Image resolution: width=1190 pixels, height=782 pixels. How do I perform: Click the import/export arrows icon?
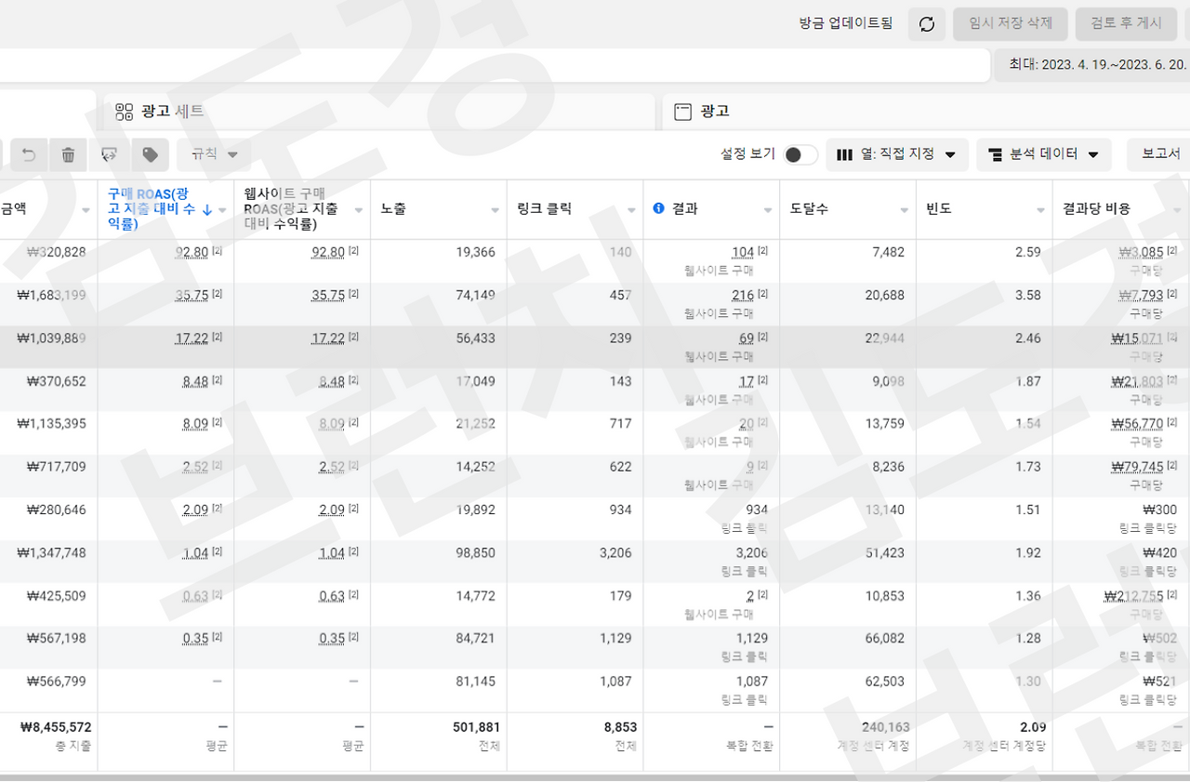[x=109, y=154]
